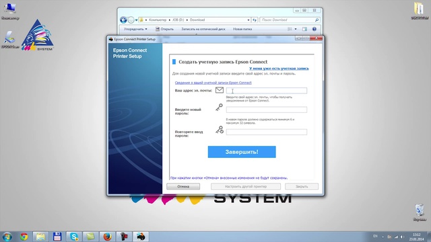This screenshot has height=242, width=431.
Task: Open the 'У меня уже есть учетная запись' link
Action: click(279, 69)
